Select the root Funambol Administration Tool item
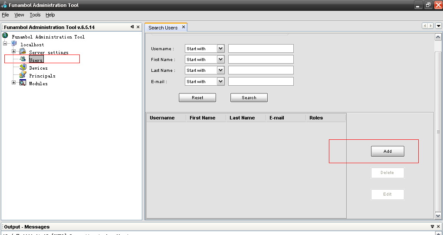The height and width of the screenshot is (235, 443). tap(48, 37)
